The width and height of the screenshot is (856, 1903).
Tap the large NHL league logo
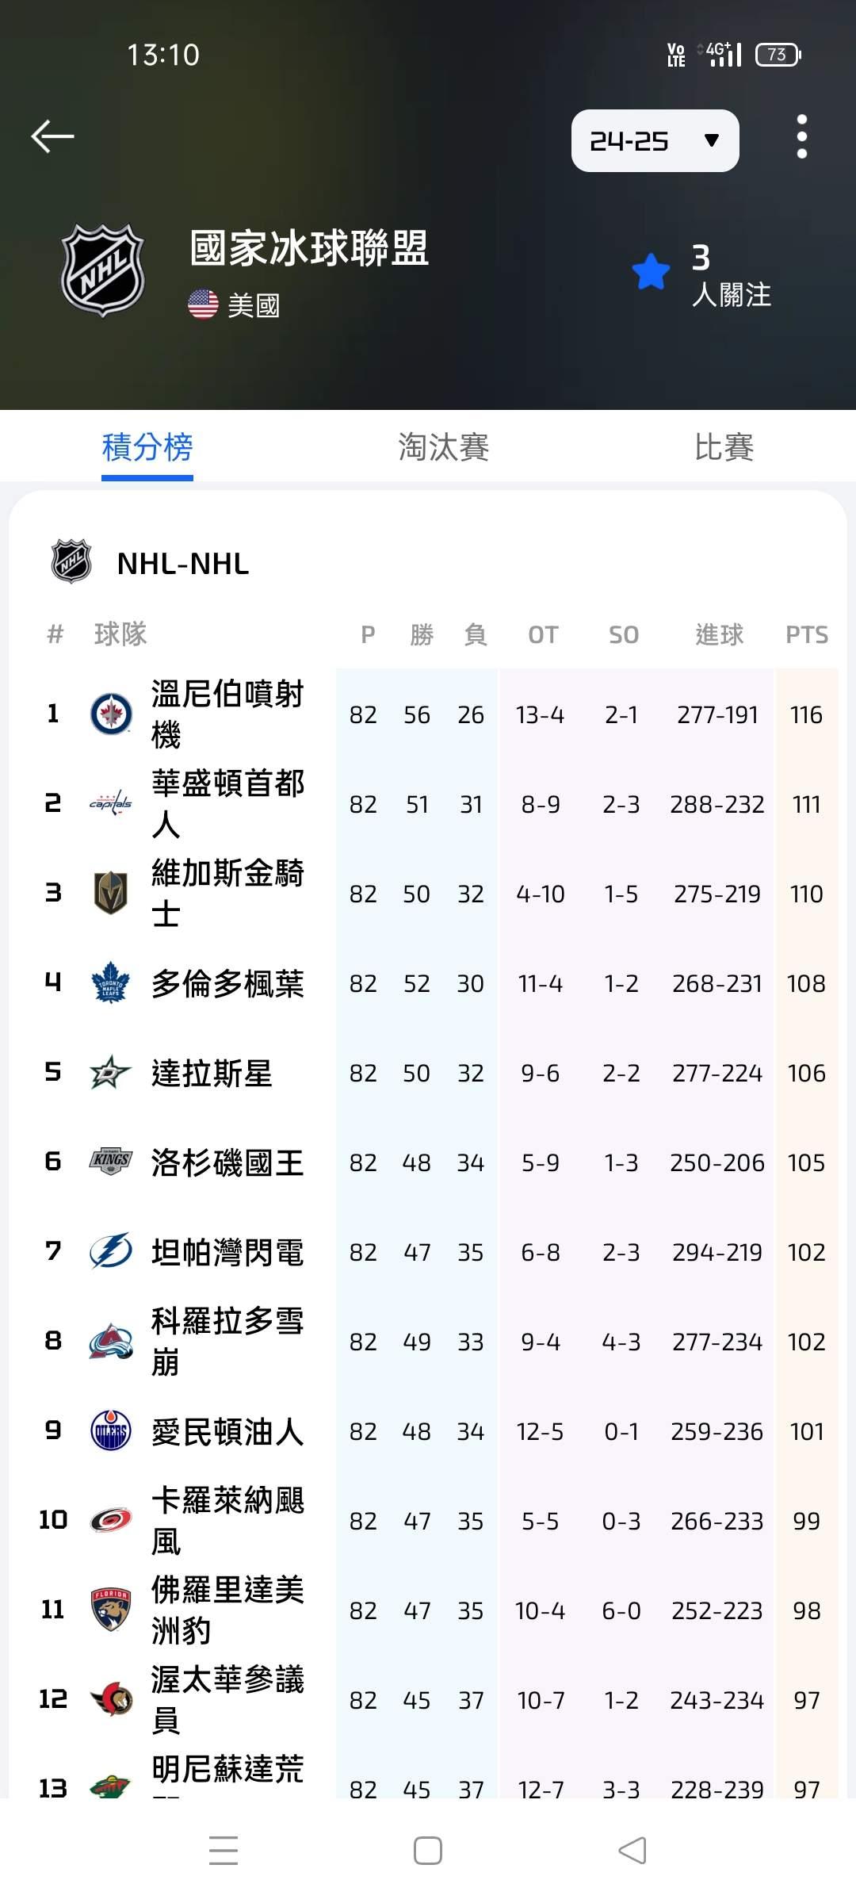pos(103,270)
